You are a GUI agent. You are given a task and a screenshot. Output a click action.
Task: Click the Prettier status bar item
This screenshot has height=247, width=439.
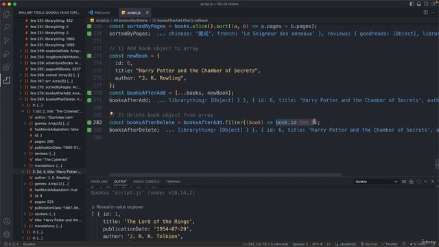389,244
